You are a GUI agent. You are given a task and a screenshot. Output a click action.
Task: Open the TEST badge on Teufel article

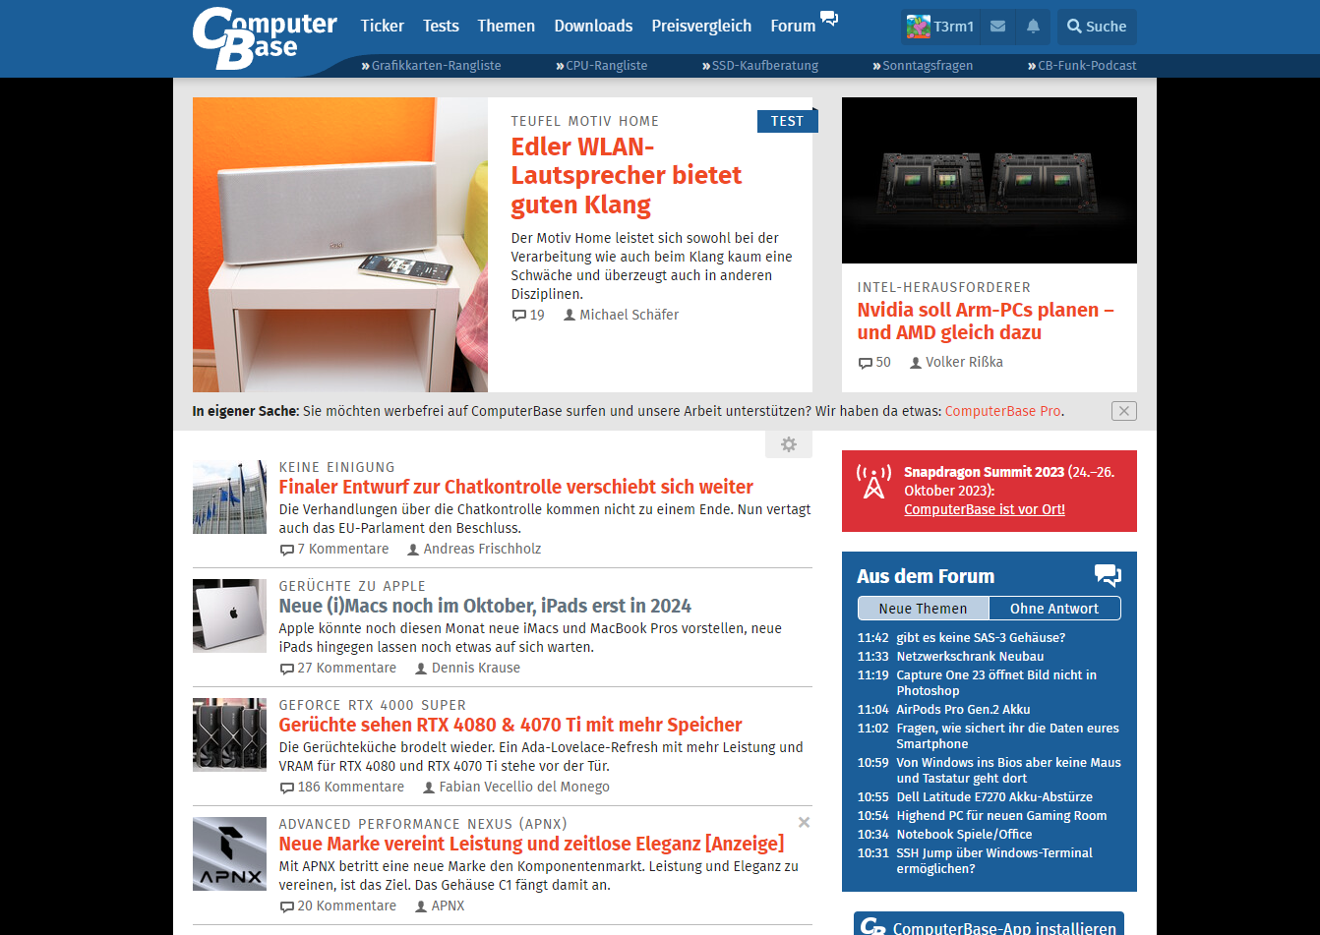pos(787,121)
